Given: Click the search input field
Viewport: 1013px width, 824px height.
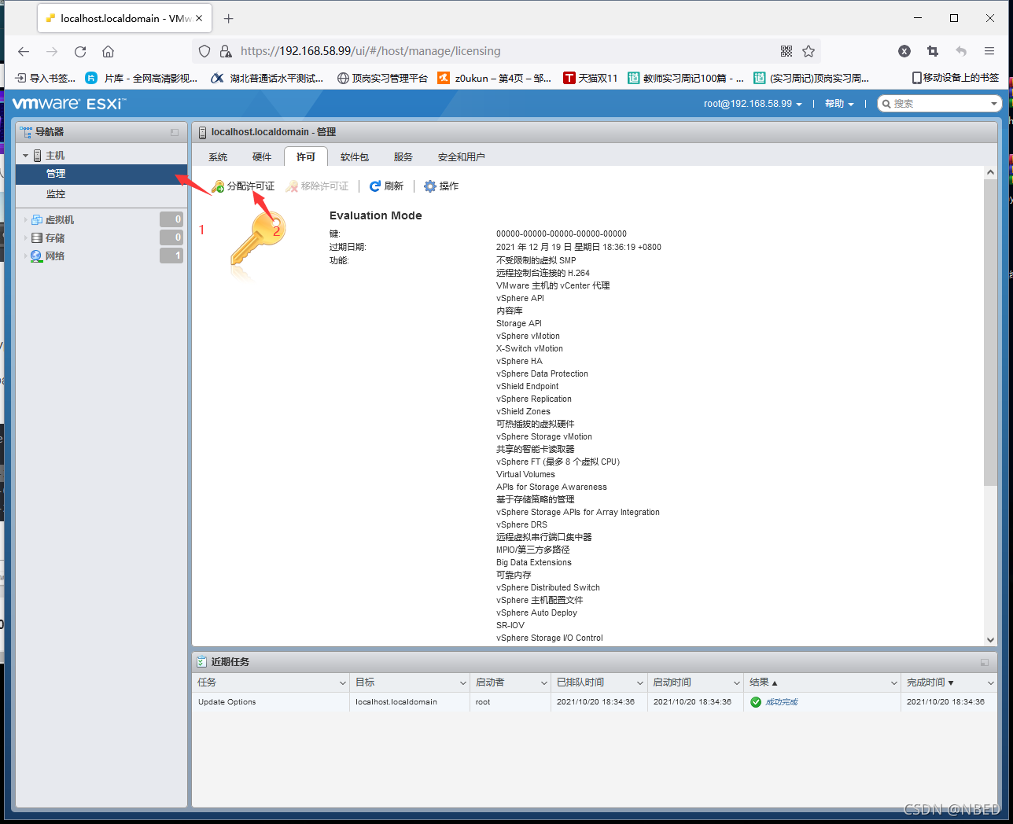Looking at the screenshot, I should [x=939, y=104].
